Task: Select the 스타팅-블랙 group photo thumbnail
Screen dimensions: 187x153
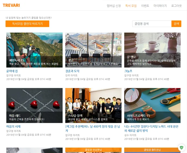Action: tap(93, 105)
